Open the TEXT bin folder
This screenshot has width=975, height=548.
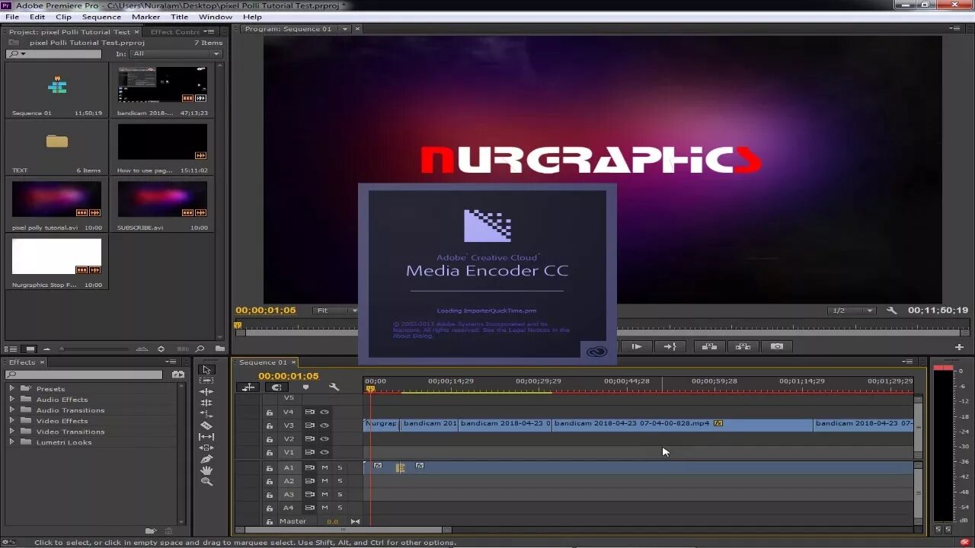(x=56, y=142)
